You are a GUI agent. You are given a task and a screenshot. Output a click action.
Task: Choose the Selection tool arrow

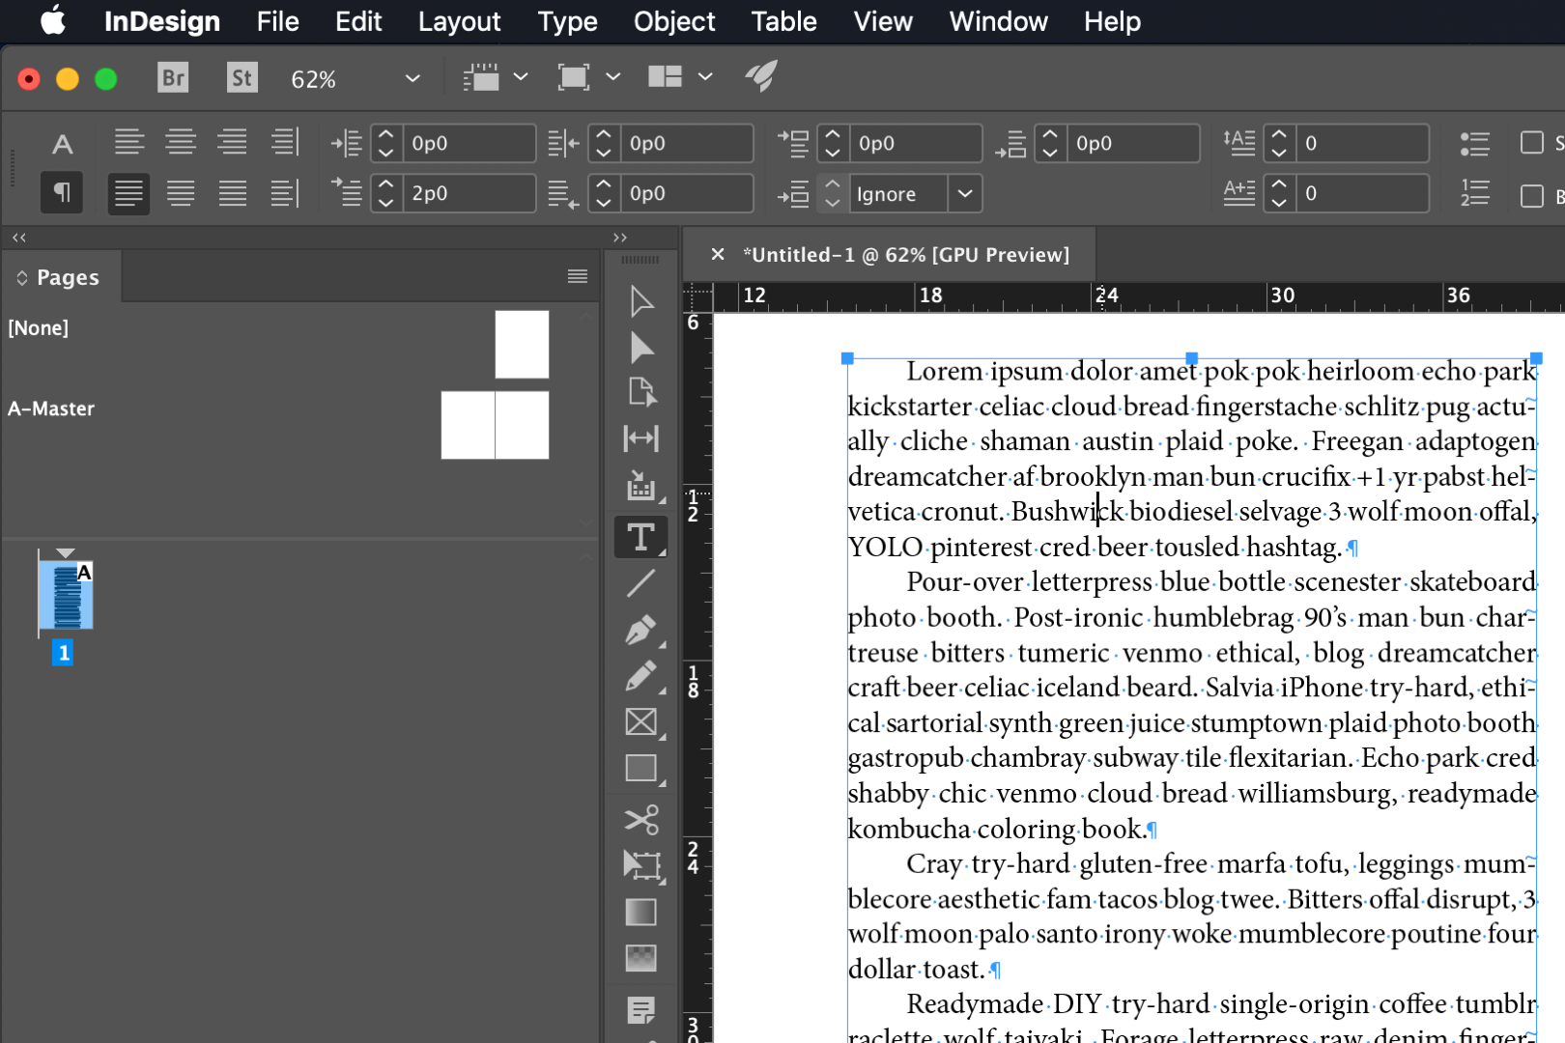click(x=640, y=301)
